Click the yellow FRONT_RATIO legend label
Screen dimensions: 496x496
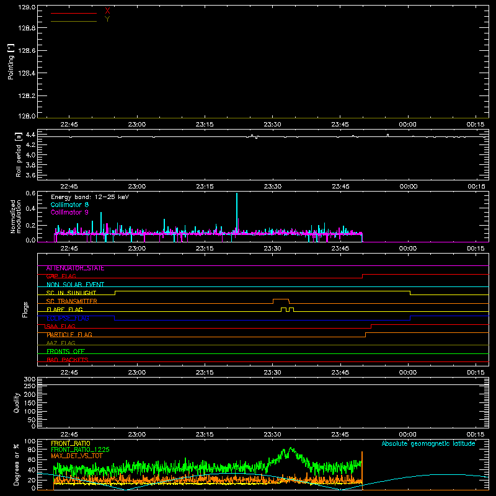tap(71, 443)
